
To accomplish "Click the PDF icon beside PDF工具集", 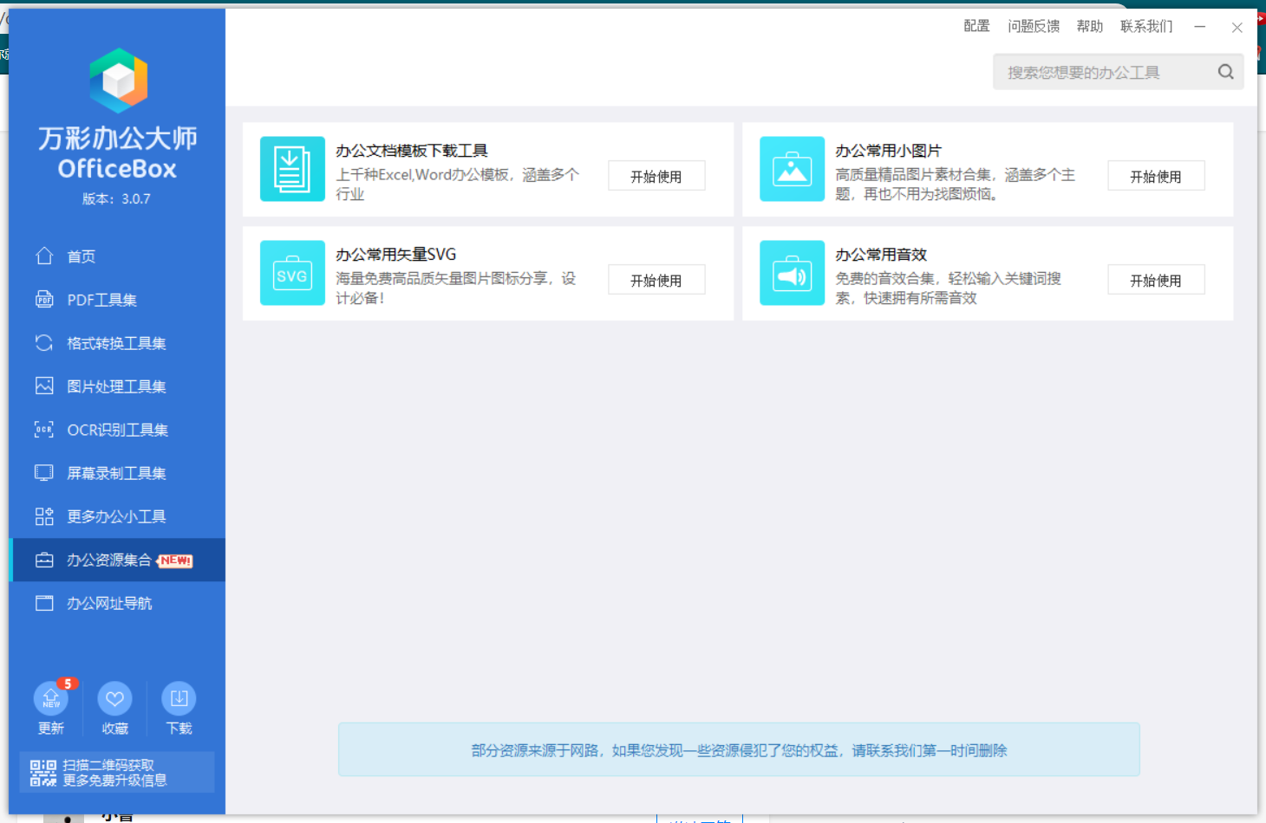I will coord(44,299).
